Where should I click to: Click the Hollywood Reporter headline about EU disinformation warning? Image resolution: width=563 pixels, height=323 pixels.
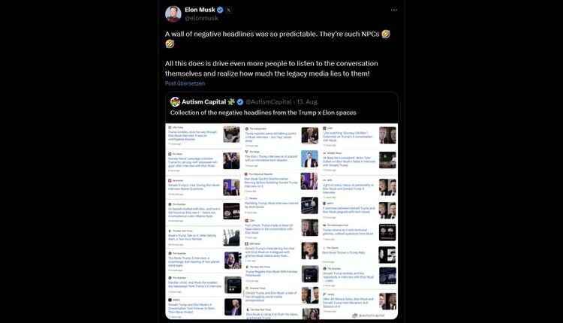click(271, 183)
